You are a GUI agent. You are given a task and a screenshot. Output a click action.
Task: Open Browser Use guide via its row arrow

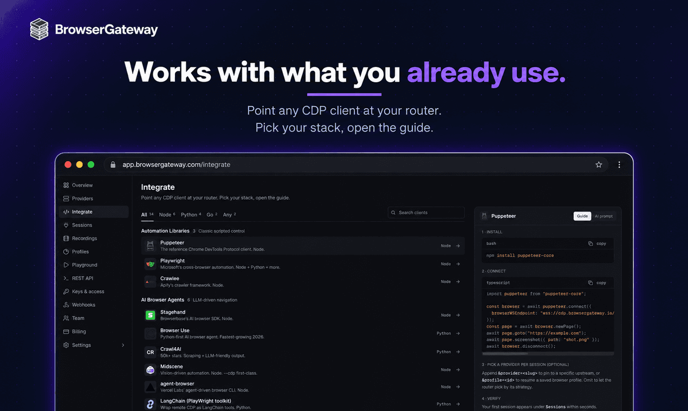[458, 334]
